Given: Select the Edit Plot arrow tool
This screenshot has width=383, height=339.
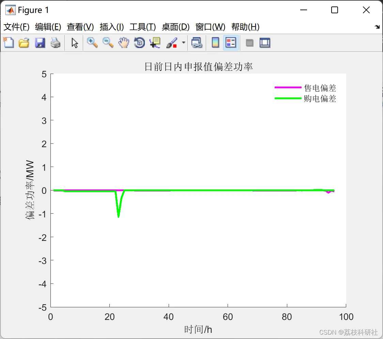Looking at the screenshot, I should coord(75,43).
